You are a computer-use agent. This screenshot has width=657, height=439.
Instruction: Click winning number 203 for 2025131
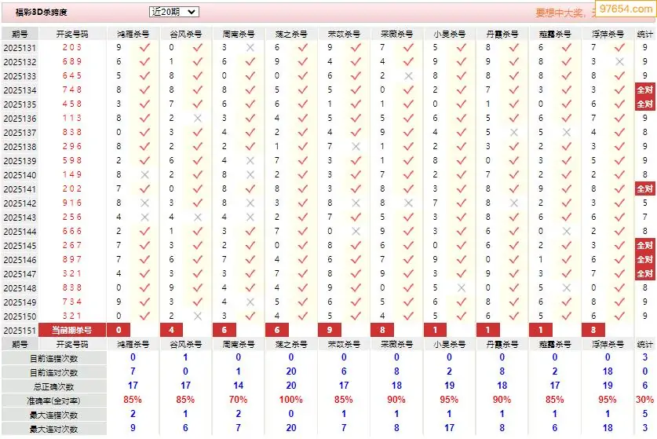pos(72,47)
